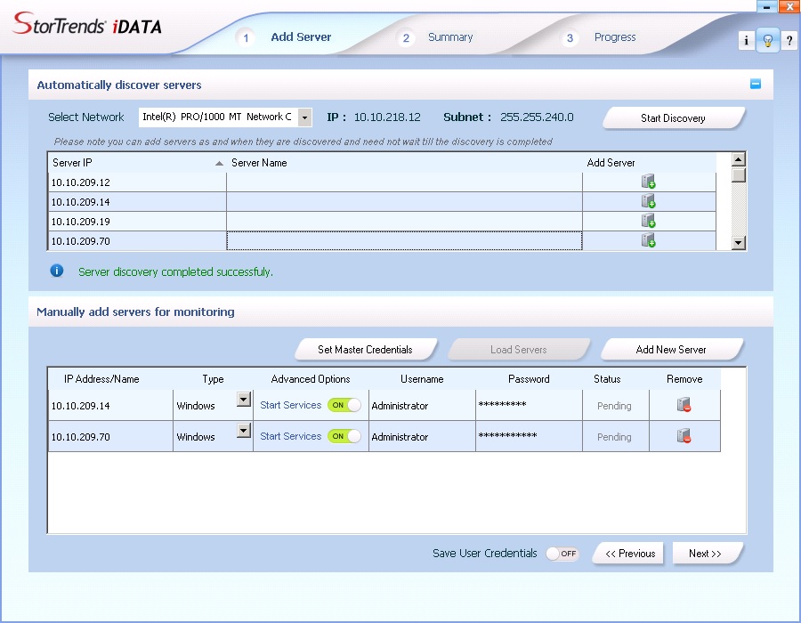The height and width of the screenshot is (623, 801).
Task: Remove server 10.10.209.14 from monitoring list
Action: click(684, 406)
